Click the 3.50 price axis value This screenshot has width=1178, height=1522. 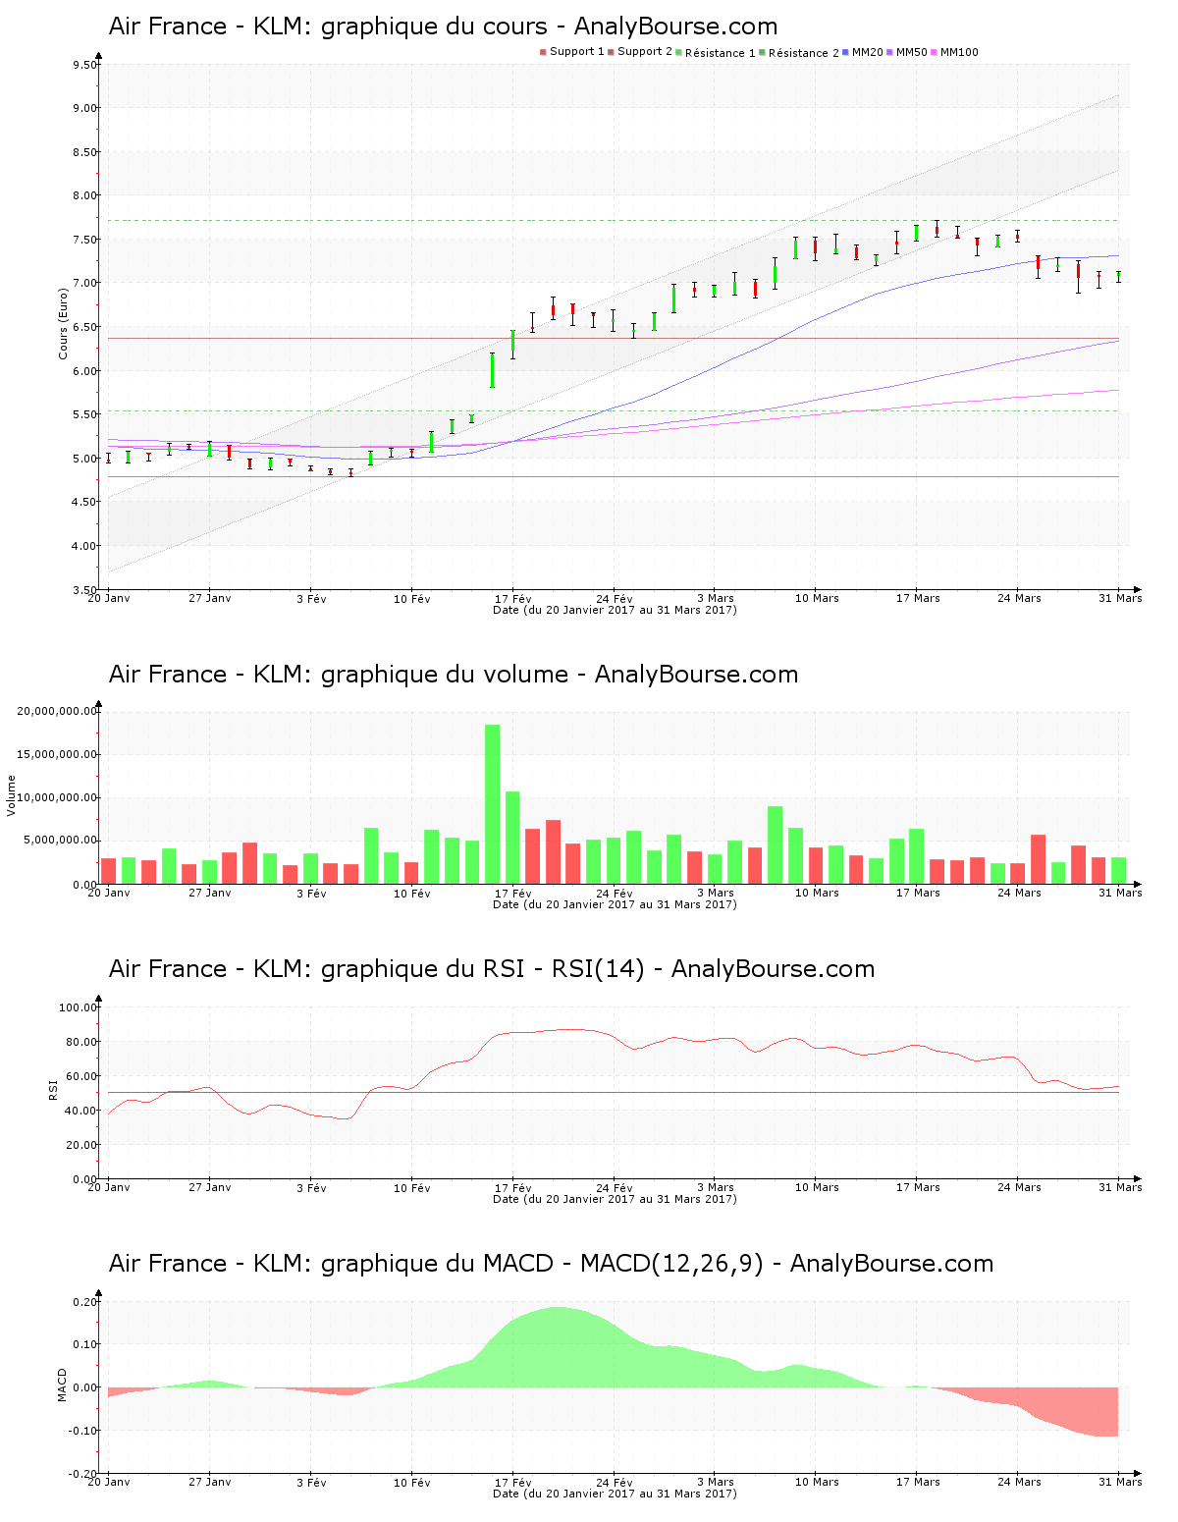85,590
